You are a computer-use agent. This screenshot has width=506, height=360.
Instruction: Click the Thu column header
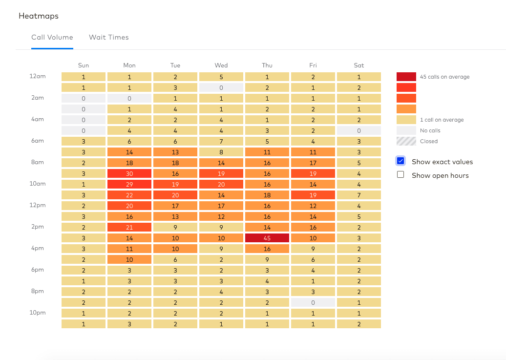coord(267,65)
